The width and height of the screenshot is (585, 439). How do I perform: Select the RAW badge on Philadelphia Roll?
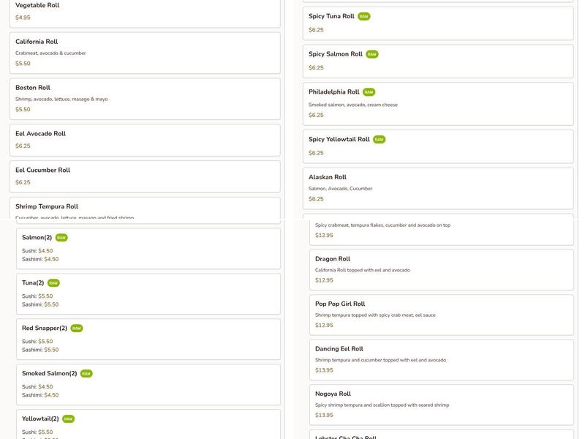pyautogui.click(x=369, y=92)
